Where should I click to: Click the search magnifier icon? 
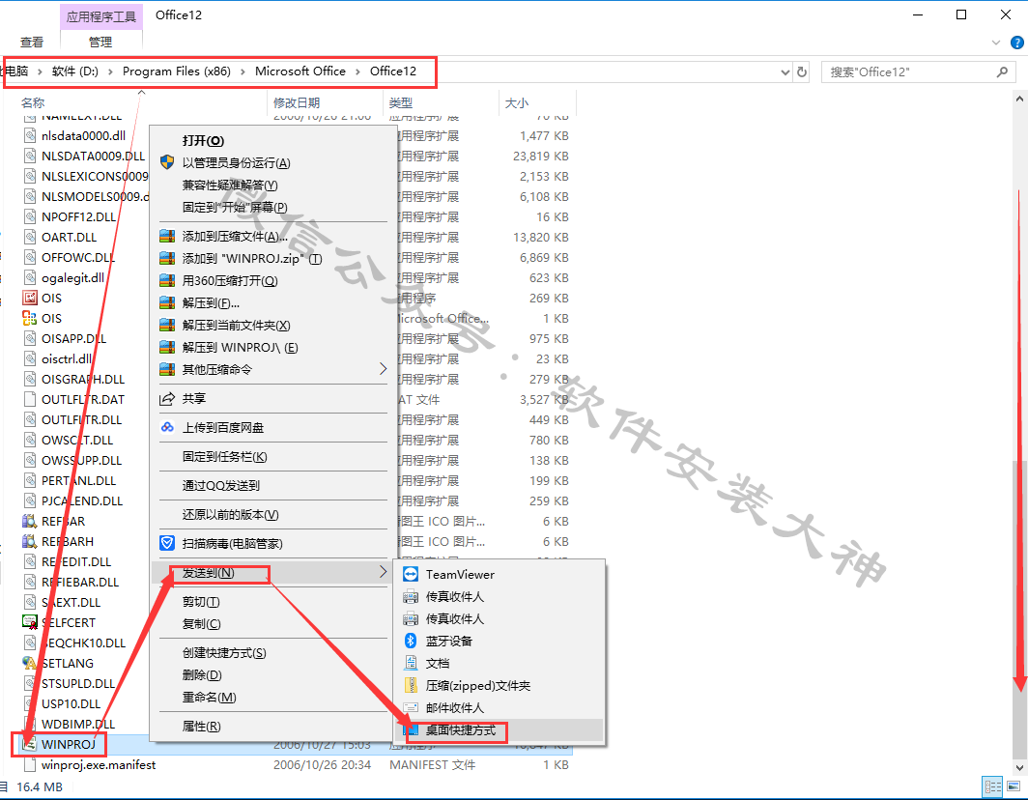[x=1003, y=71]
